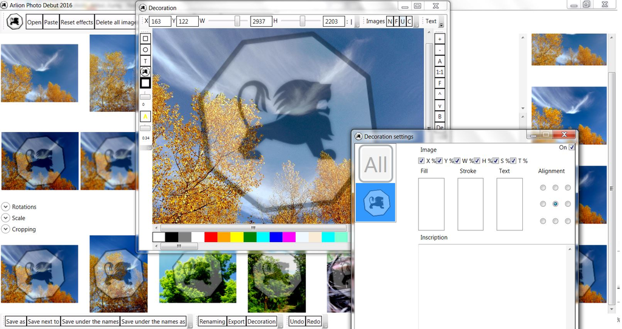Image resolution: width=622 pixels, height=329 pixels.
Task: Pick the blue color swatch in the palette
Action: tap(275, 237)
